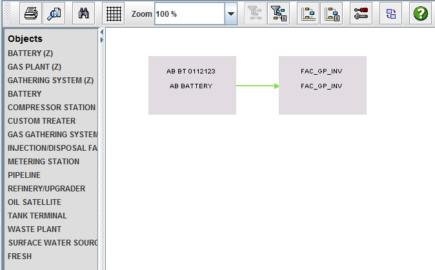Select the AB BT 0112123 battery node
Viewport: 435px width, 270px height.
[x=192, y=85]
